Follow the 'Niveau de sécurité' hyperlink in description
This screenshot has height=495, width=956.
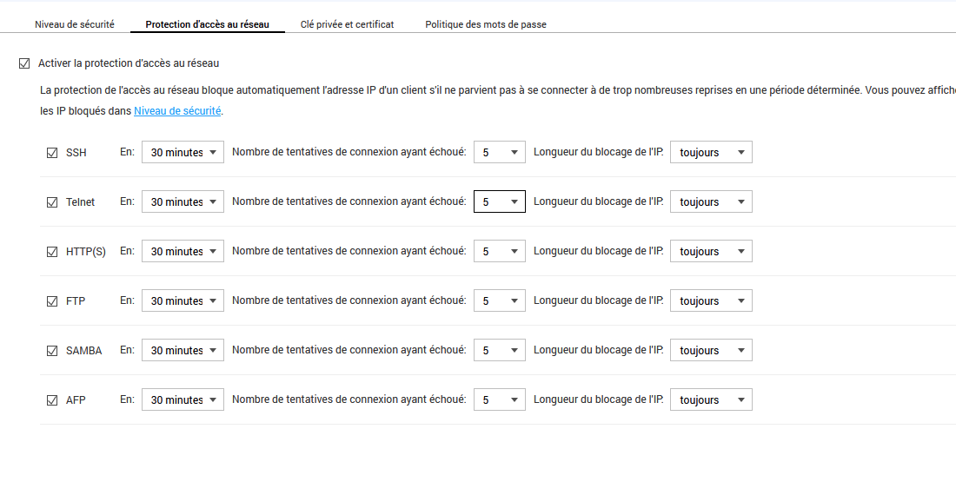(177, 111)
